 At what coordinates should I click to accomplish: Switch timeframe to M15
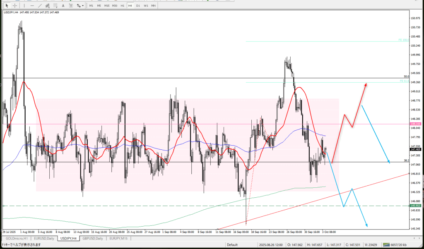click(x=107, y=5)
